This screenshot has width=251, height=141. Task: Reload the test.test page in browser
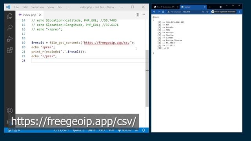[163, 12]
